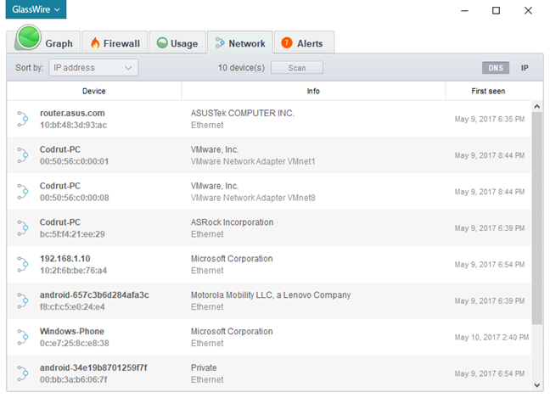The image size is (550, 398).
Task: Select MAC address 00:50:56:c0:00:08
Action: (x=74, y=198)
